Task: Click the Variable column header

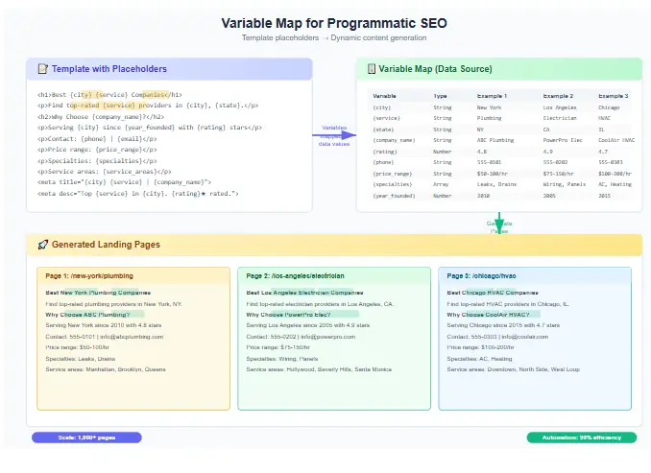Action: 384,96
